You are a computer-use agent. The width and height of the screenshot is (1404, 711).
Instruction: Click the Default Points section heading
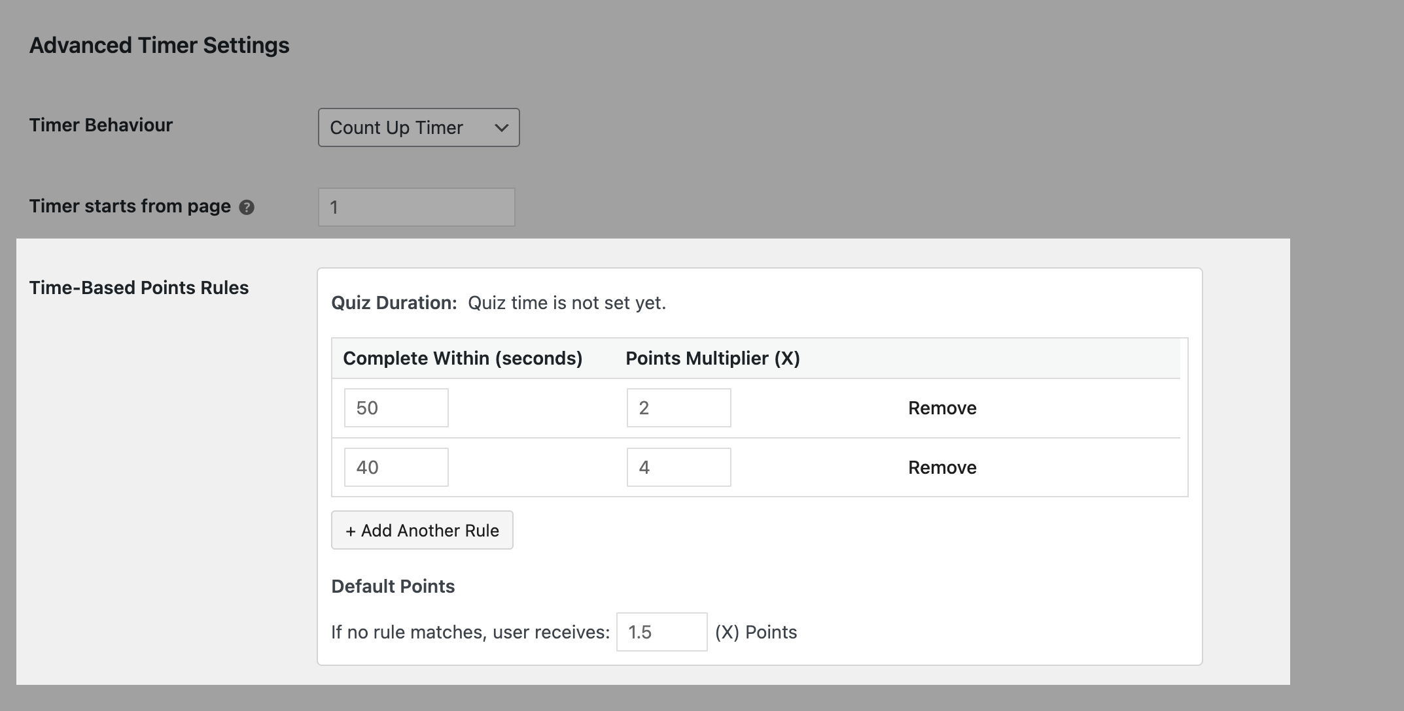coord(393,586)
